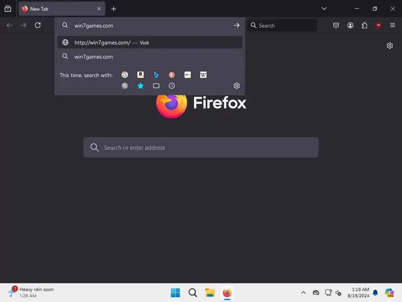
Task: Open the muted volume tray icon
Action: [x=338, y=293]
